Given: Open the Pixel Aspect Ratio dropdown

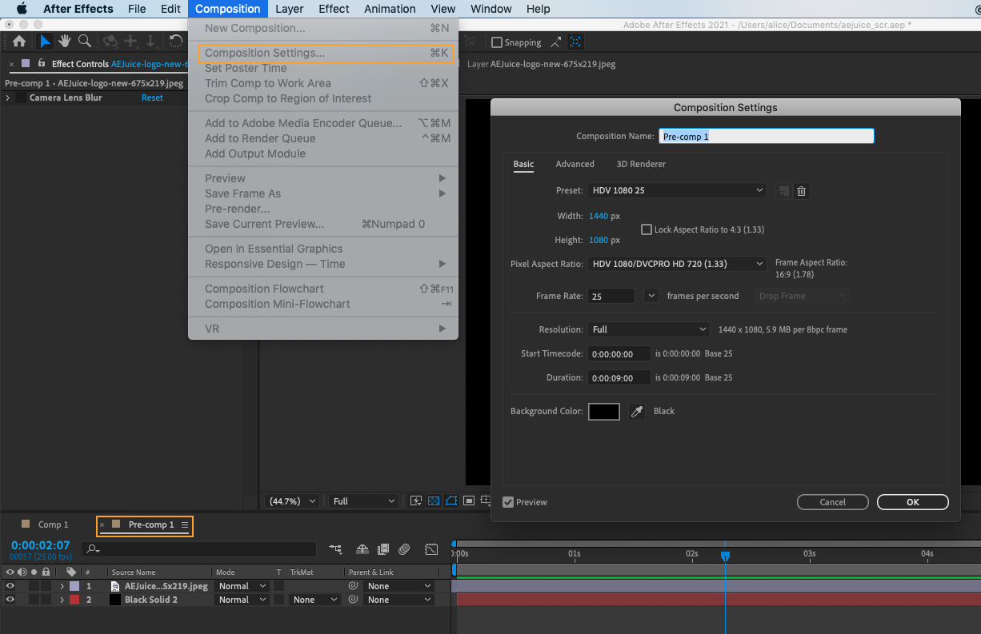Looking at the screenshot, I should 677,264.
